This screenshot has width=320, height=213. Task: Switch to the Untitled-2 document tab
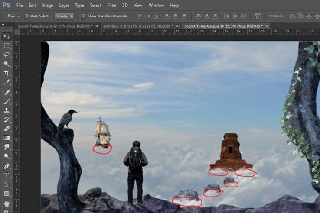point(138,26)
